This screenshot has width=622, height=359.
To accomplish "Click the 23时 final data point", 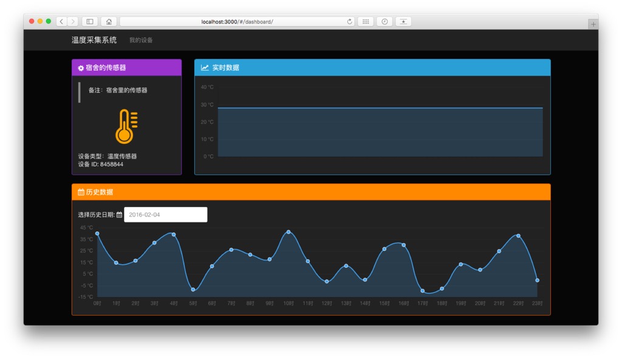I will (x=538, y=280).
